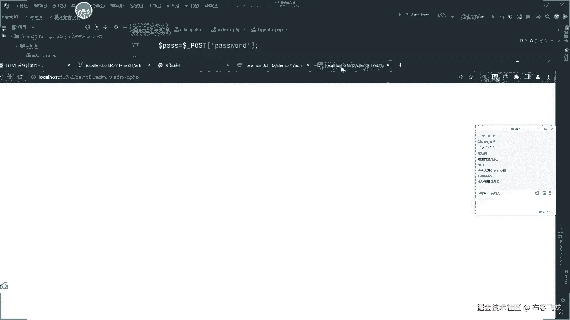
Task: Click the IDE translate icon
Action: [539, 17]
